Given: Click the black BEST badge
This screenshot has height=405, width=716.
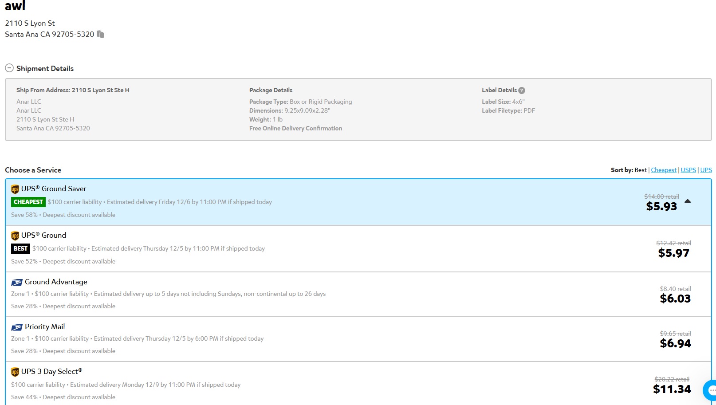Looking at the screenshot, I should click(x=20, y=248).
